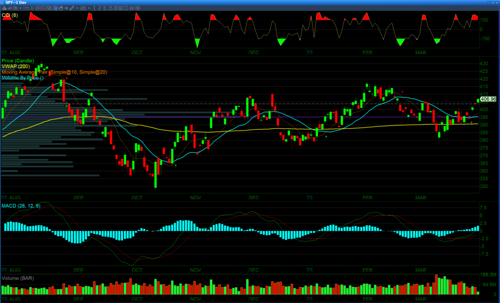The height and width of the screenshot is (303, 500).
Task: Open the Moving Average Pair study label
Action: tap(54, 72)
